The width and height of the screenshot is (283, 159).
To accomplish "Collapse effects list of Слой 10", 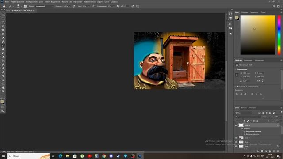I will click(280, 125).
